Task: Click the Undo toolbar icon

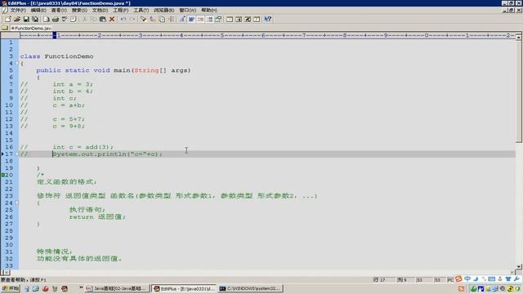Action: click(x=123, y=20)
